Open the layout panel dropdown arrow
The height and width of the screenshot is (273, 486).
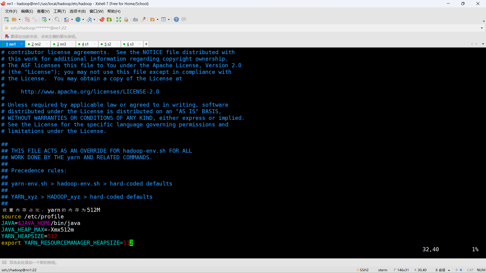(169, 19)
